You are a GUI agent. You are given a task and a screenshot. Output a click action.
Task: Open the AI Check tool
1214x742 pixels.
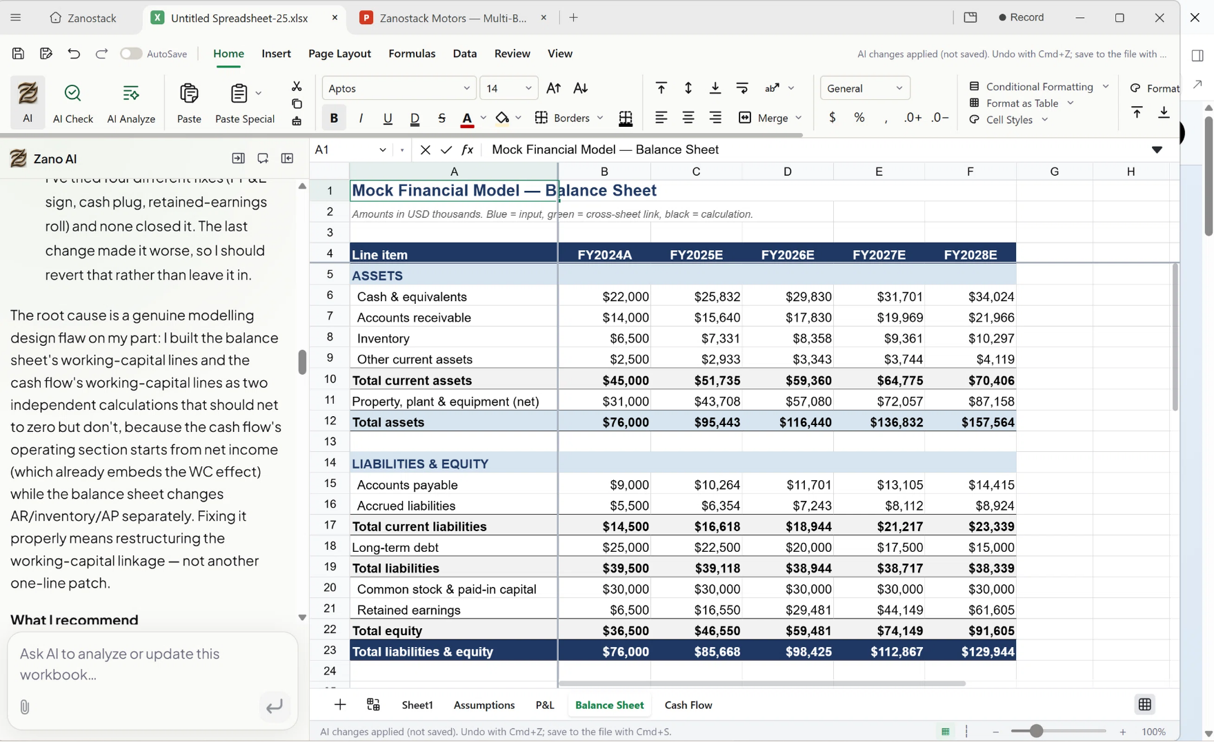[73, 103]
